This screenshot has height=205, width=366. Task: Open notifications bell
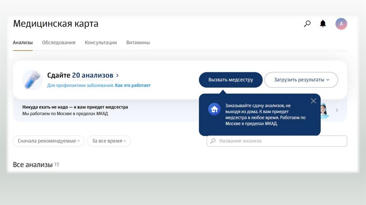coord(323,24)
